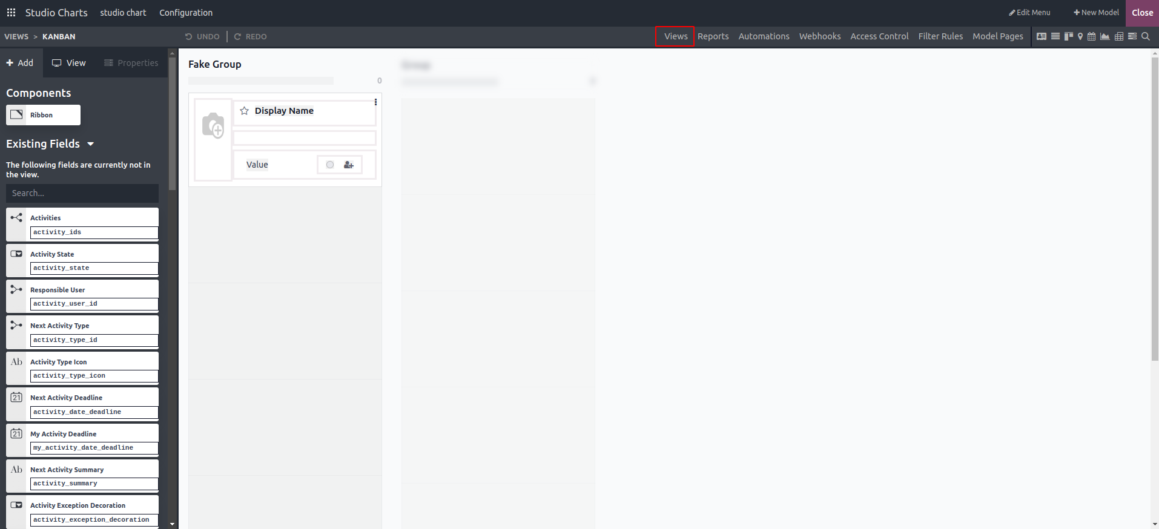Click the Fake Group progress bar
This screenshot has width=1159, height=529.
[x=261, y=80]
